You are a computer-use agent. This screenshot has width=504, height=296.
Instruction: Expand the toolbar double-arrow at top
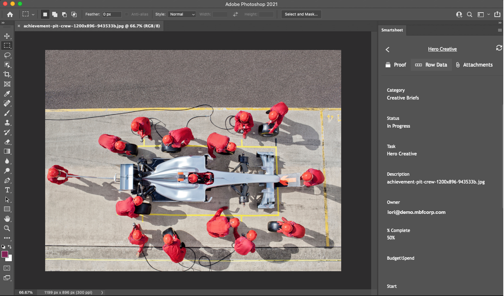pos(3,23)
